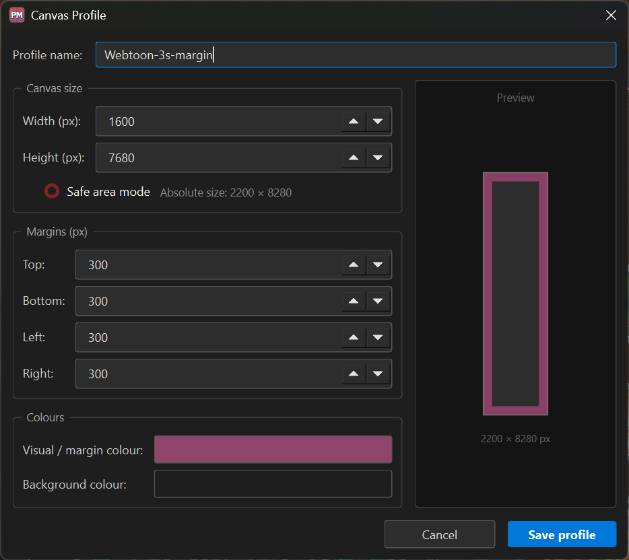The image size is (629, 560).
Task: Increase Width with the up arrow
Action: pos(354,121)
